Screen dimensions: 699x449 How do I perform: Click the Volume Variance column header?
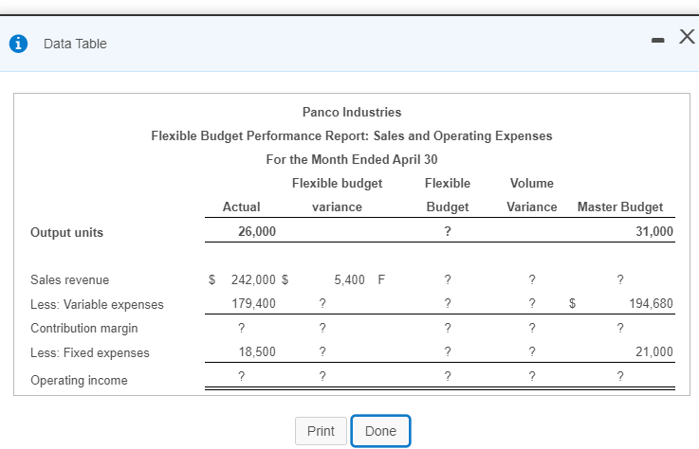(532, 195)
